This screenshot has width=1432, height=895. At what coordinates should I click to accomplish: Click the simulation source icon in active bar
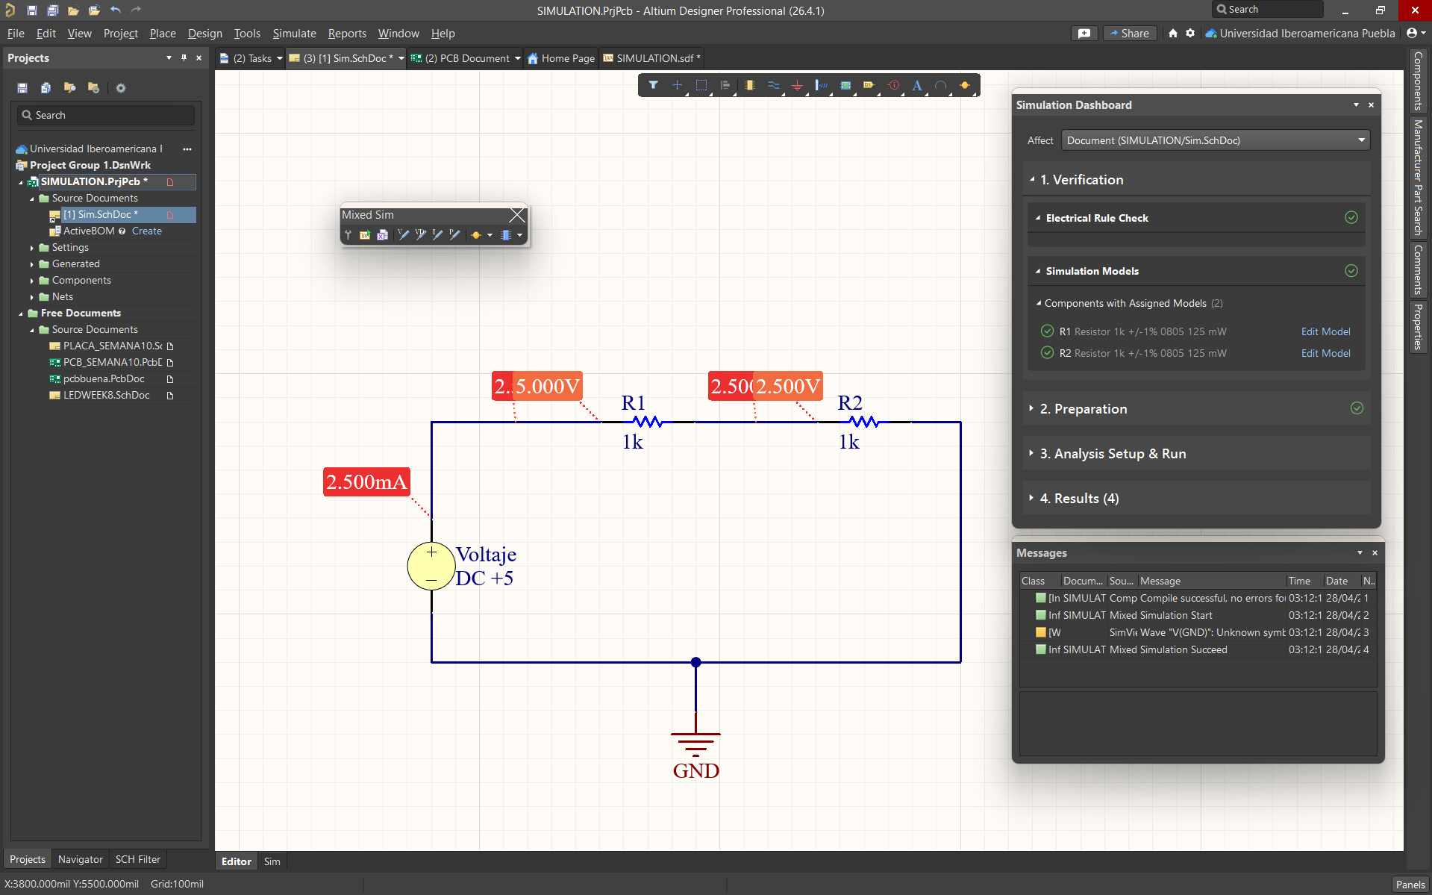coord(965,85)
